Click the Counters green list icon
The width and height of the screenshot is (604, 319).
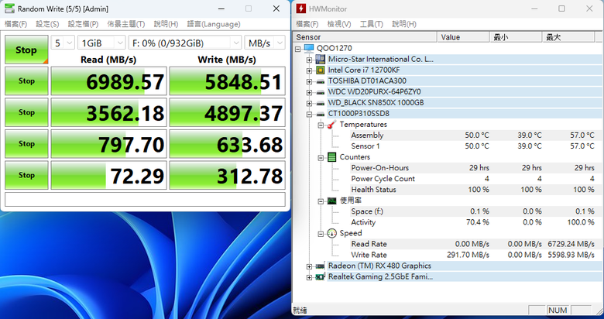331,157
